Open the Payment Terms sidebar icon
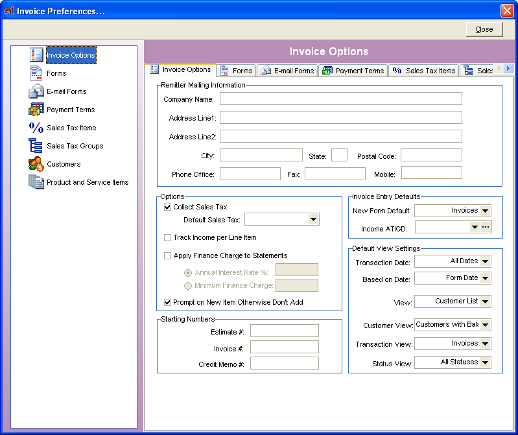 point(36,110)
